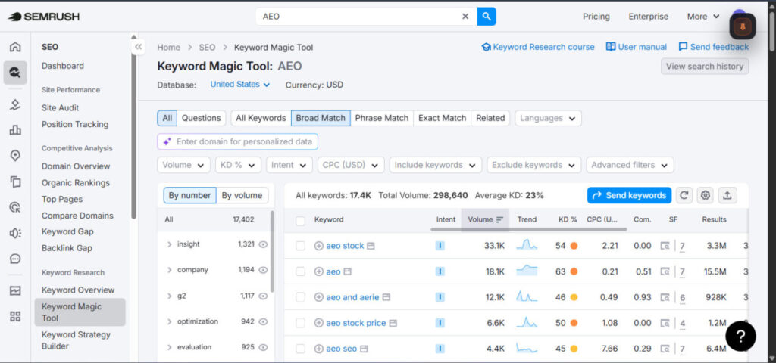This screenshot has height=363, width=776.
Task: Check the 'aeo stock price' row checkbox
Action: [x=300, y=323]
